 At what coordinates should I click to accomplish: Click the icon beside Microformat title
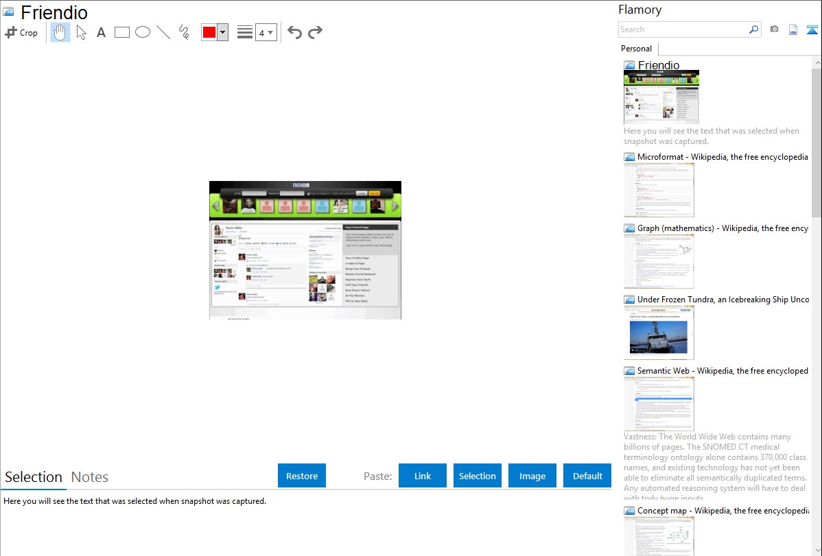(x=629, y=157)
